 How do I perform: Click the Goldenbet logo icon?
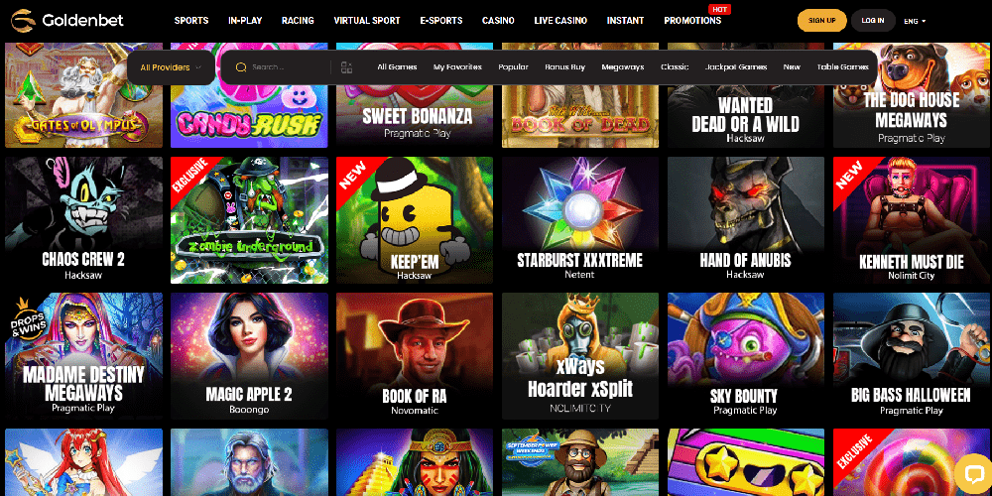[24, 20]
